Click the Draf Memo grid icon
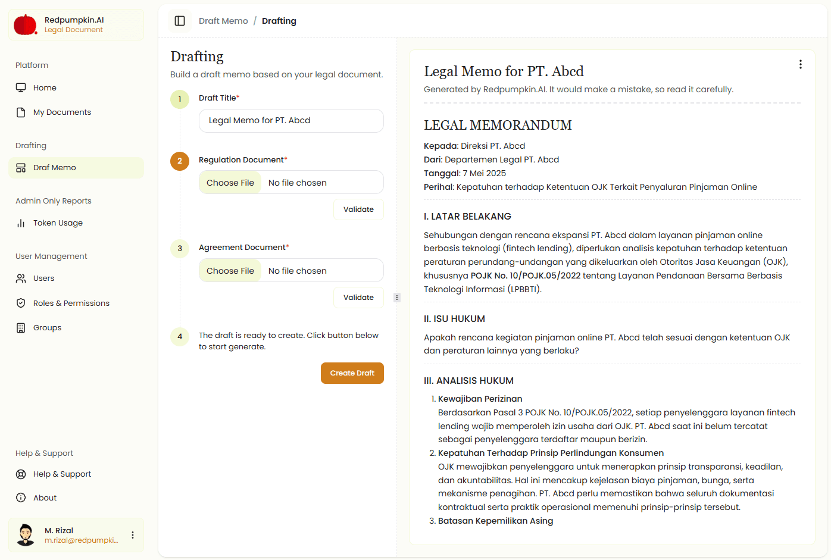831x560 pixels. (21, 168)
